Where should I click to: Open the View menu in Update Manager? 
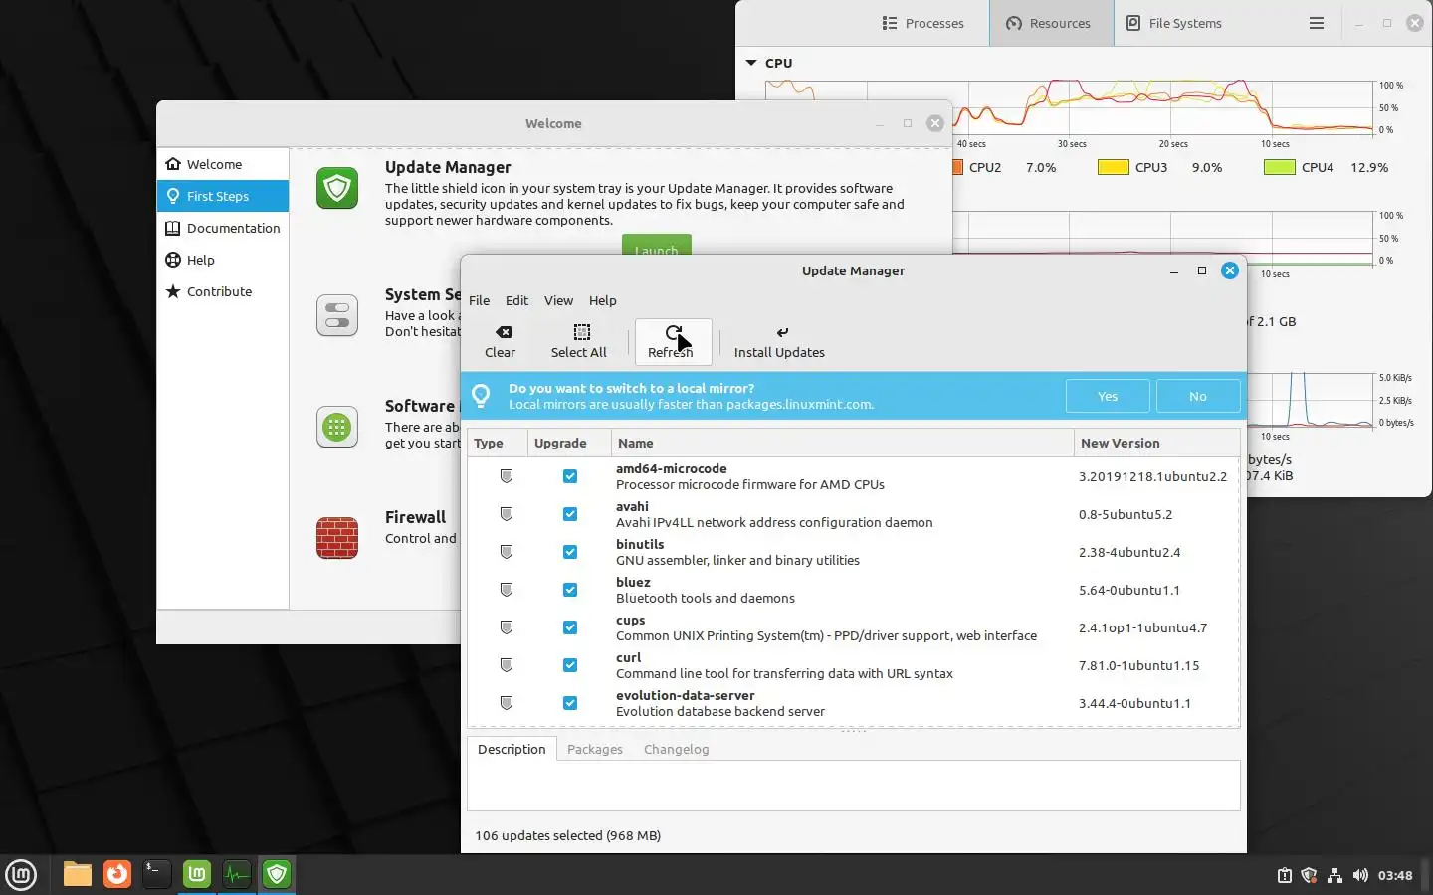pyautogui.click(x=558, y=300)
